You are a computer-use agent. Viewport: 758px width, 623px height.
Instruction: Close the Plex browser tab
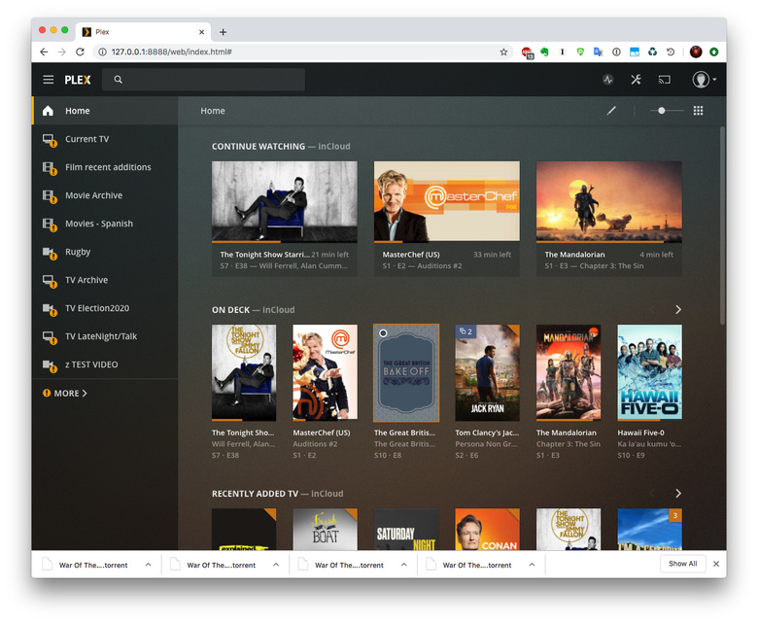click(x=201, y=32)
